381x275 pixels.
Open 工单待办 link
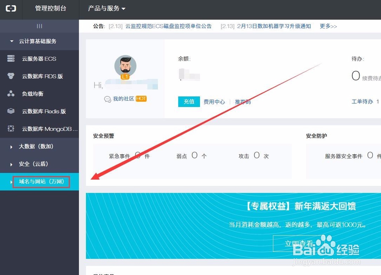[362, 102]
